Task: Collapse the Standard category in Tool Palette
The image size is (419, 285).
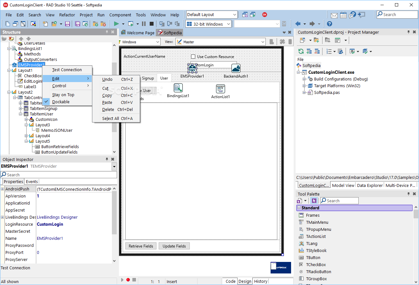Action: (x=299, y=208)
